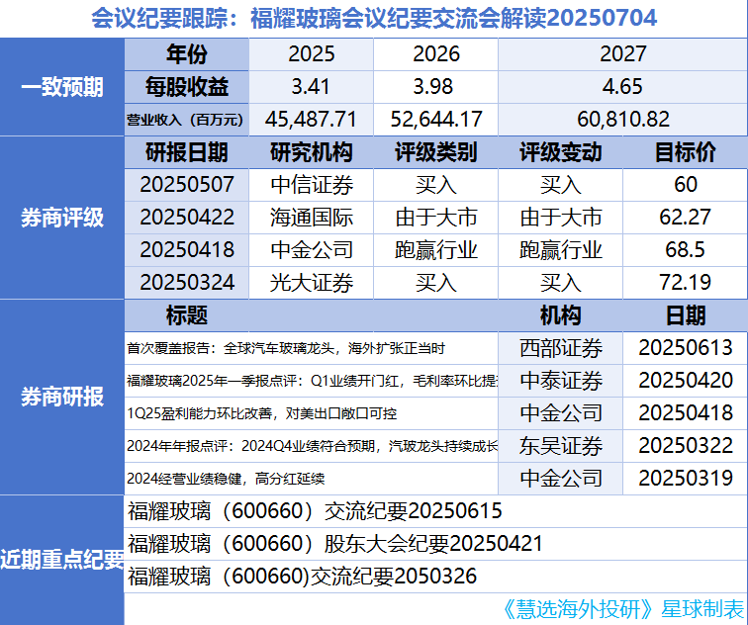748x625 pixels.
Task: Click the 研究机构 column header
Action: 311,152
